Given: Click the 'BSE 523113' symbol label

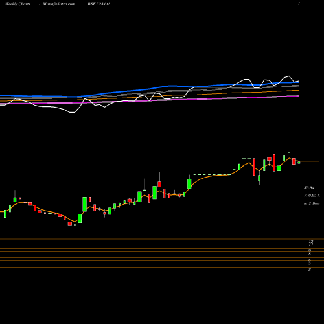Looking at the screenshot, I should pos(99,4).
